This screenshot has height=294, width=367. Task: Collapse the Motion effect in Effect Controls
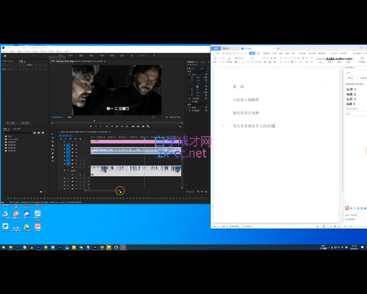point(187,75)
